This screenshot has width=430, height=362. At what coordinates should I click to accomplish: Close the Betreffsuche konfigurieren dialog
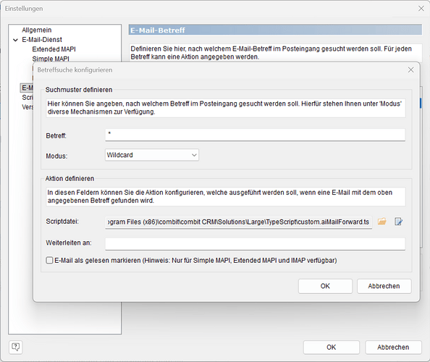[x=410, y=70]
